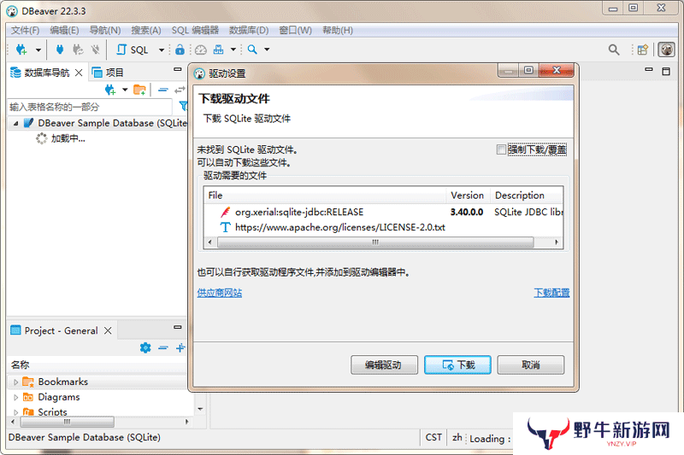Viewport: 684px width, 455px height.
Task: Click the global quick search magnifier at right
Action: [614, 50]
